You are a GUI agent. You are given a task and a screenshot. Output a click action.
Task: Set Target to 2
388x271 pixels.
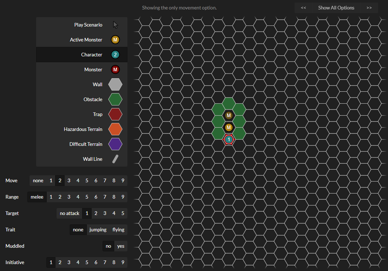(96, 213)
